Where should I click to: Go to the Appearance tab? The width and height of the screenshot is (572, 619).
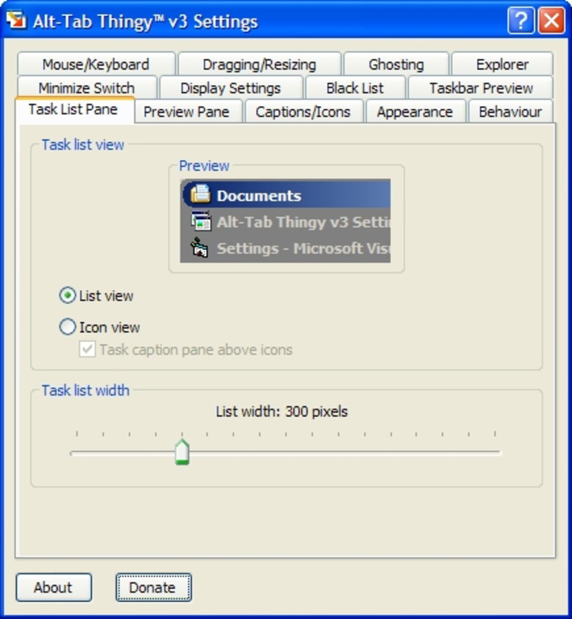coord(415,111)
